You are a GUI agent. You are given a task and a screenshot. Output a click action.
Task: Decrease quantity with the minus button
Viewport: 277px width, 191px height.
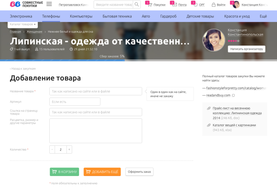[52, 150]
